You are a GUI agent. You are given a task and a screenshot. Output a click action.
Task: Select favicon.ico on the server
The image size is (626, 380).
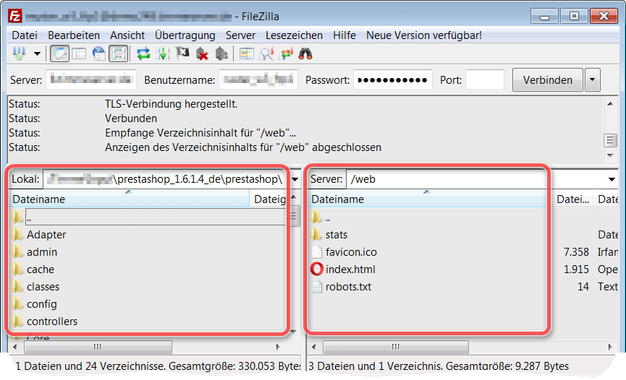351,252
